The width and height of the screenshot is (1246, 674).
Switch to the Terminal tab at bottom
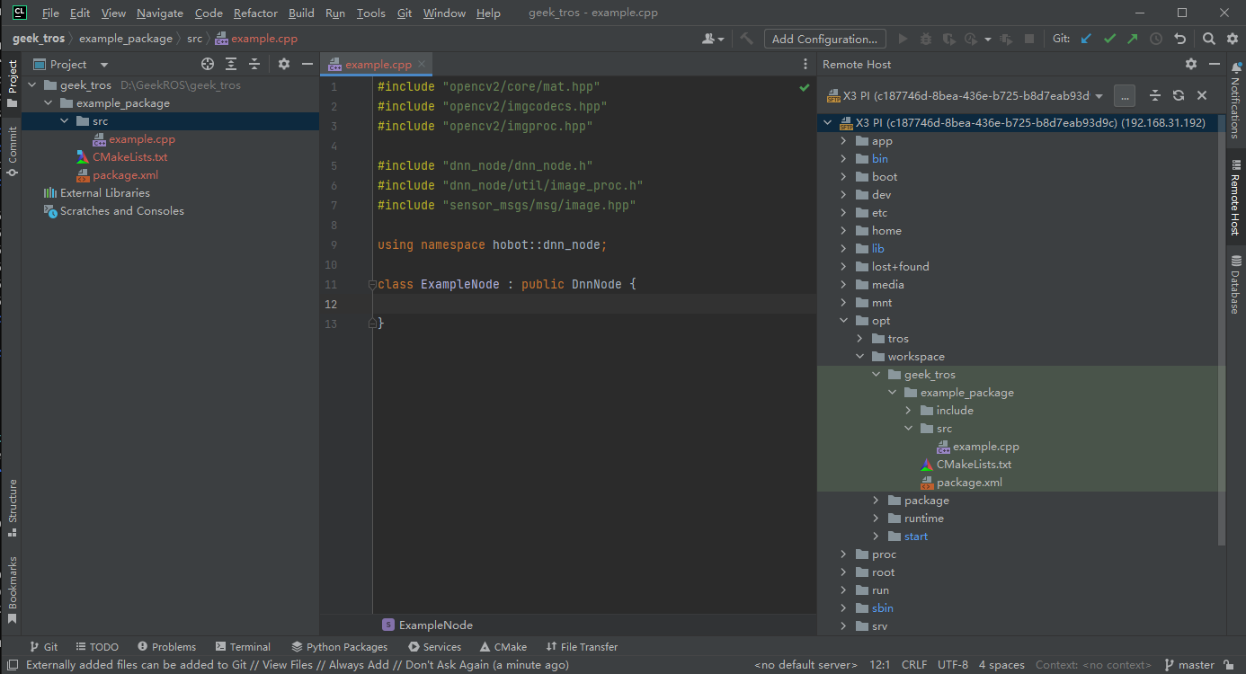(x=243, y=647)
